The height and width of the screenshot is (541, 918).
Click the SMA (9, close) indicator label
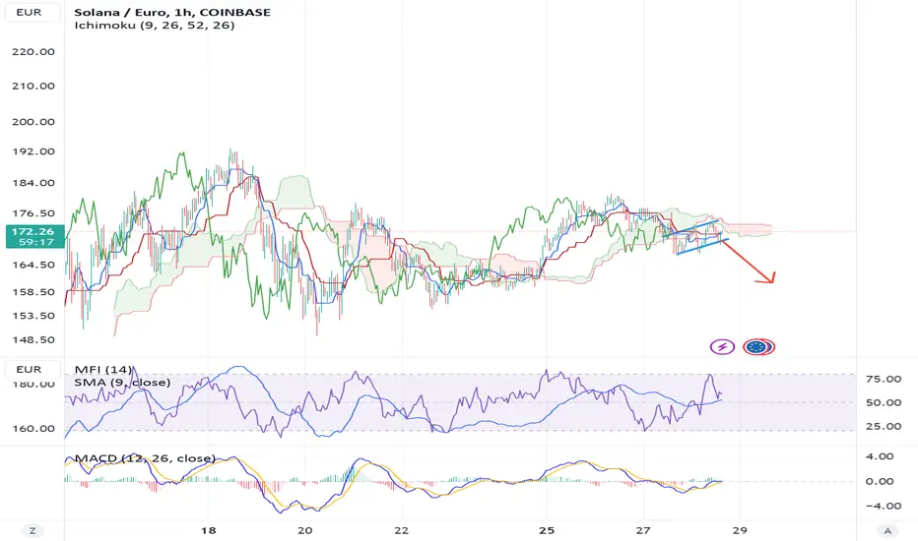122,383
